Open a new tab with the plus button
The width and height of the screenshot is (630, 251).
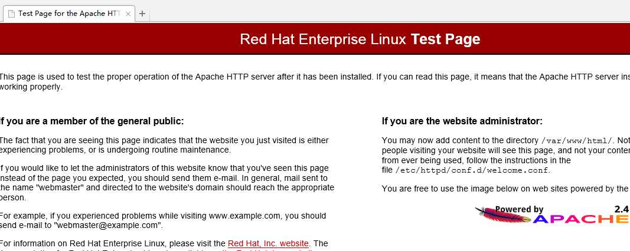[142, 14]
